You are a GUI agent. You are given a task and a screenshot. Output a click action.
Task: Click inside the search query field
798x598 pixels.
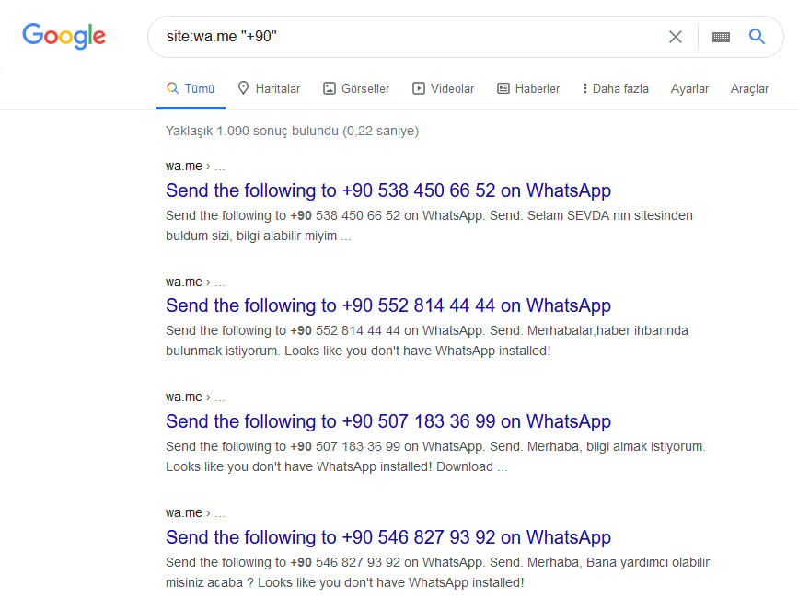[x=405, y=37]
